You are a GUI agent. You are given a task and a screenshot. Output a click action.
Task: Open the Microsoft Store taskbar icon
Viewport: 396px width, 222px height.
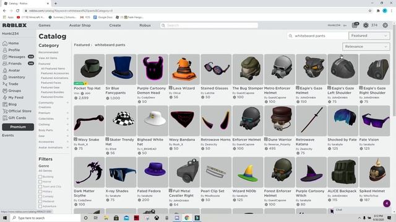116,218
